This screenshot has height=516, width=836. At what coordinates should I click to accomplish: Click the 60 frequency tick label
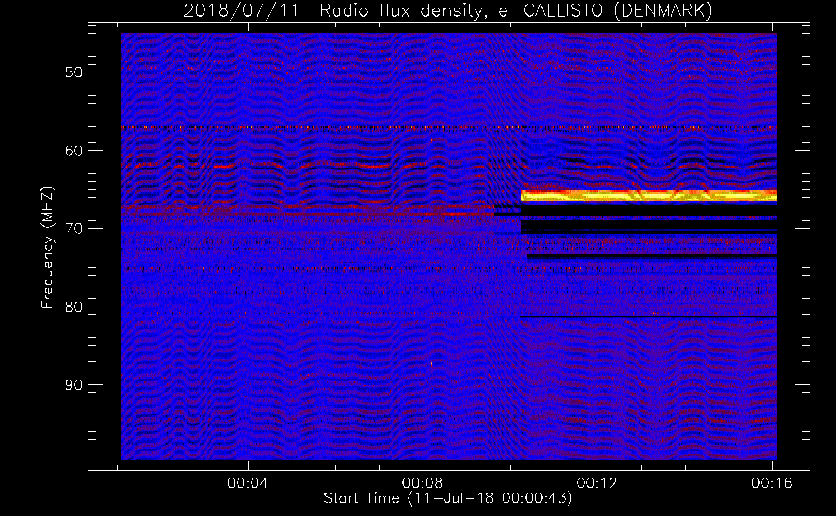[x=74, y=151]
